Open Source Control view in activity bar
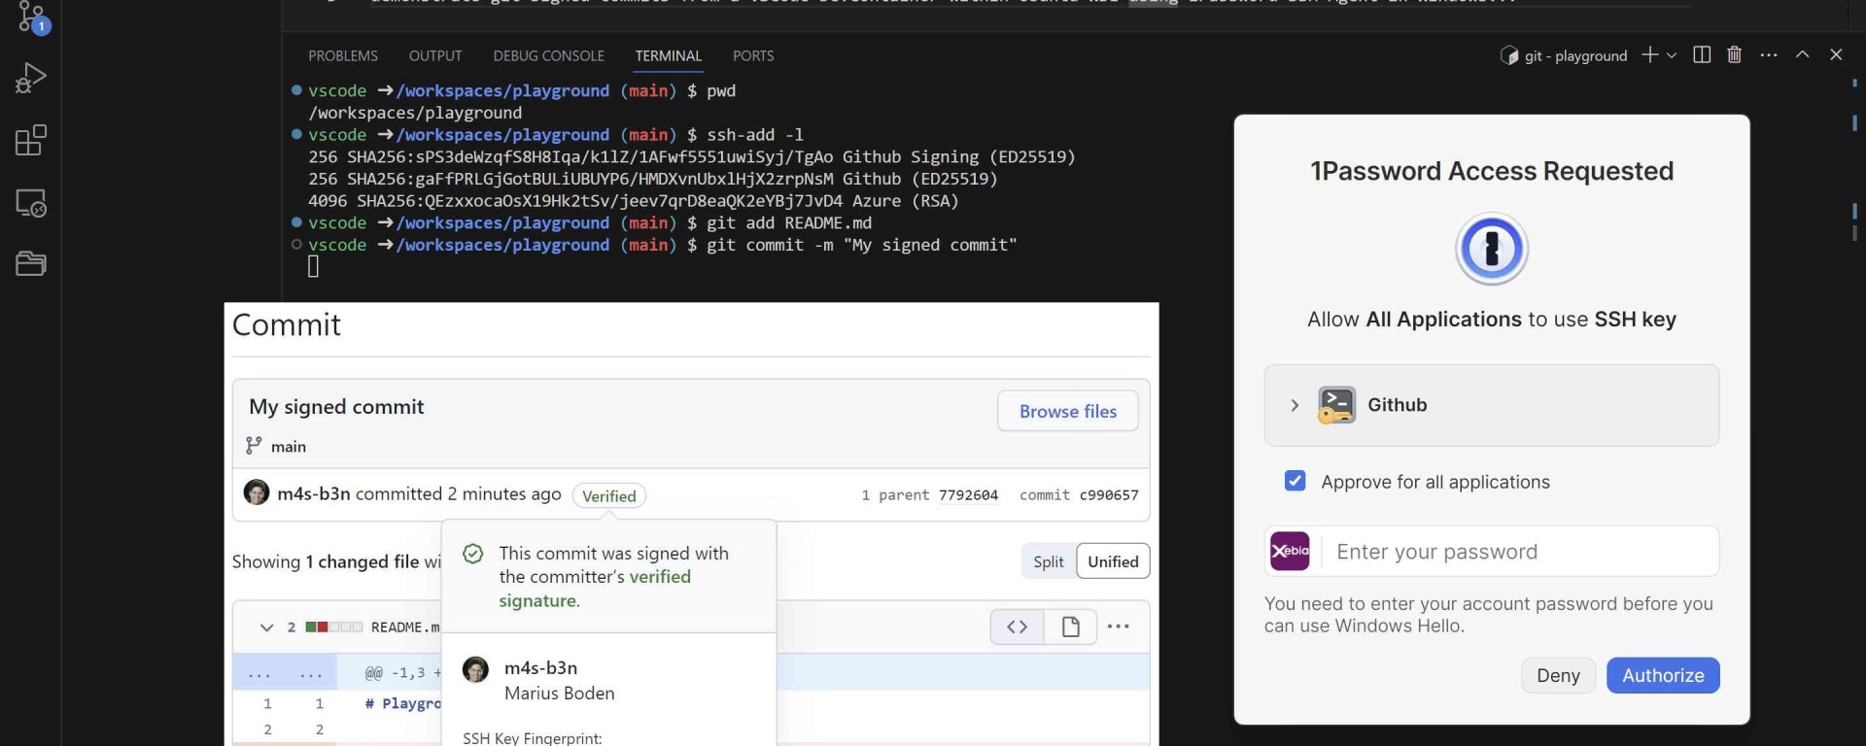Viewport: 1866px width, 746px height. (x=31, y=17)
